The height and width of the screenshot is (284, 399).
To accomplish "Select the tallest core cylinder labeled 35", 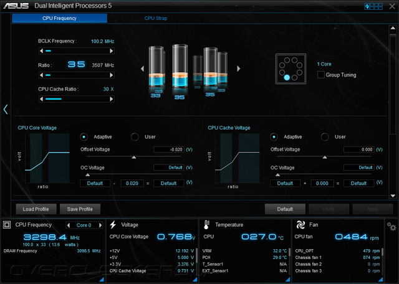I will (180, 67).
